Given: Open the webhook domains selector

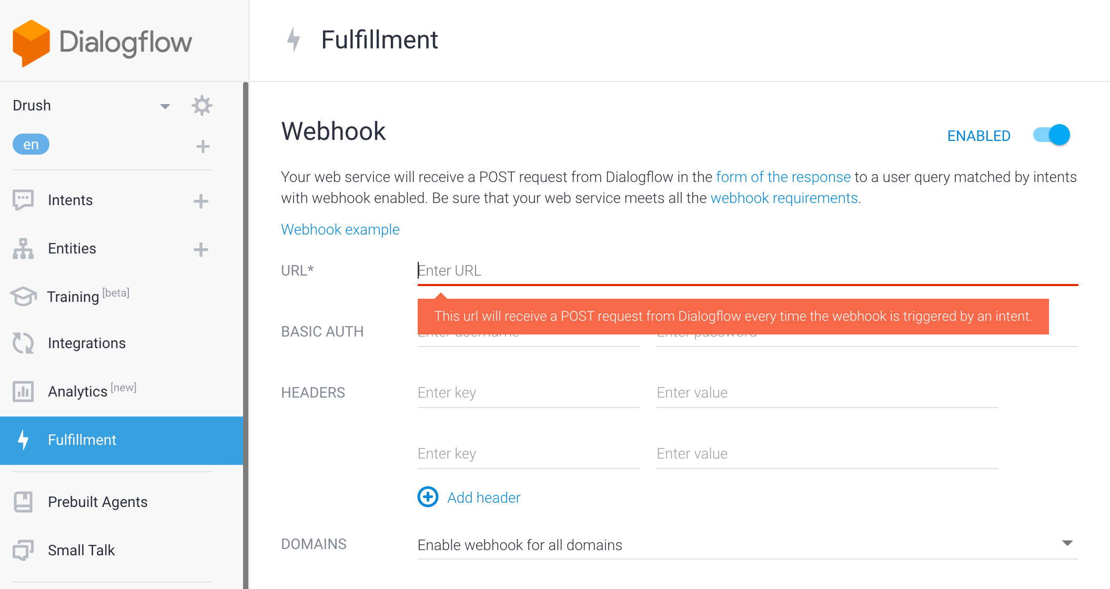Looking at the screenshot, I should [x=520, y=545].
